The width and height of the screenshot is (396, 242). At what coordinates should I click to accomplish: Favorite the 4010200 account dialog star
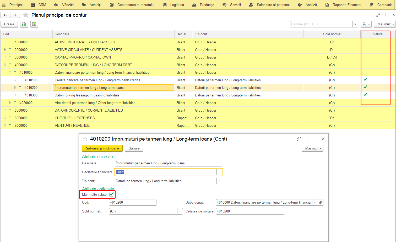click(x=85, y=139)
